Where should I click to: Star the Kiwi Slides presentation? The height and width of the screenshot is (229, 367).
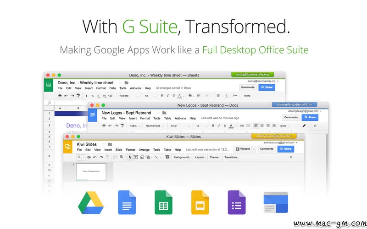(x=104, y=144)
